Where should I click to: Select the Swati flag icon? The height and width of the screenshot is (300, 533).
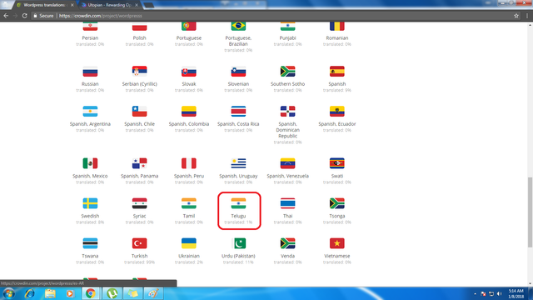[x=336, y=163]
